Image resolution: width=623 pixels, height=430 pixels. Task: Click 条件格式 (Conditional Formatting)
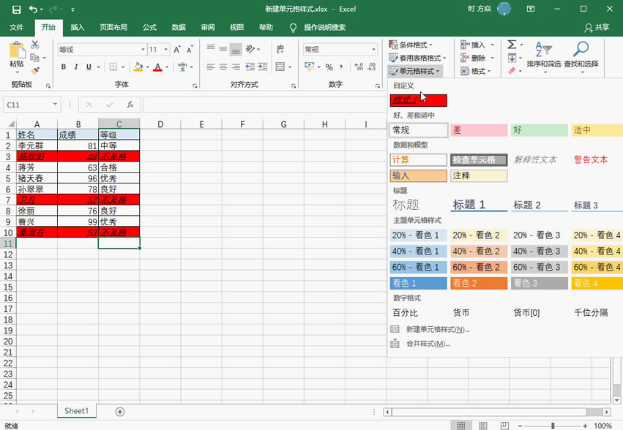[414, 44]
